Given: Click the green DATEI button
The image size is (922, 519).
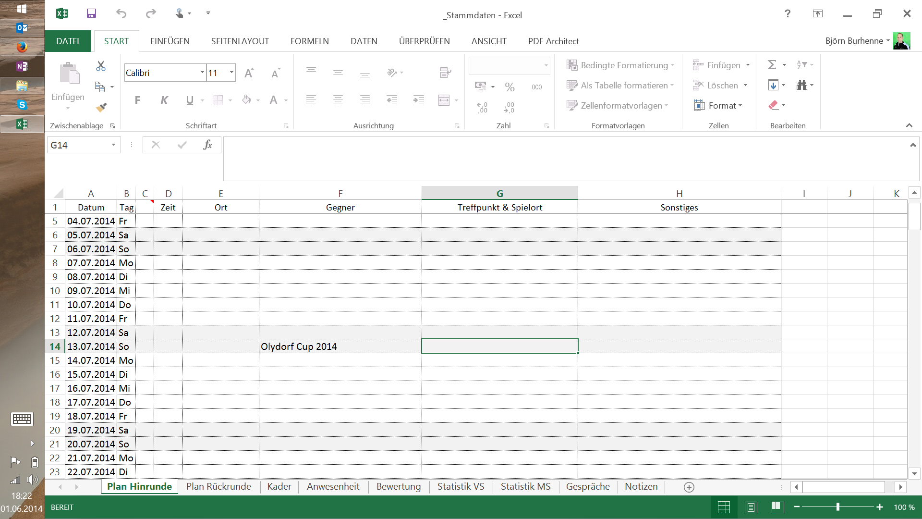Looking at the screenshot, I should (x=67, y=41).
